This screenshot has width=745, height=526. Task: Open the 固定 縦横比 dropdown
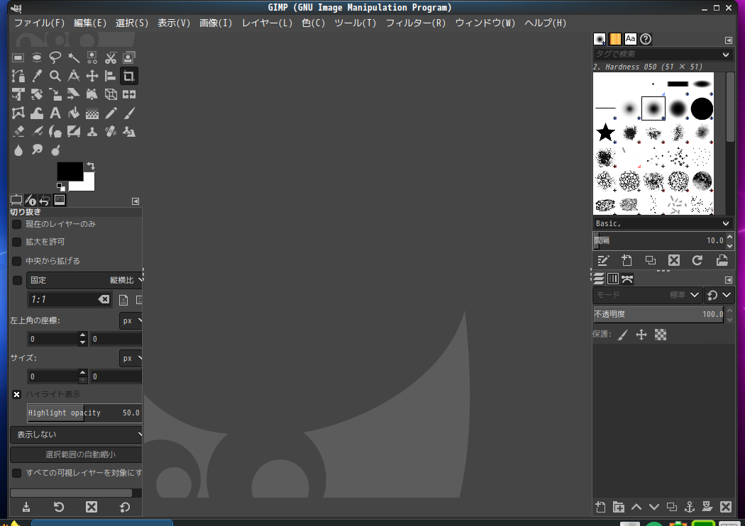pyautogui.click(x=84, y=280)
